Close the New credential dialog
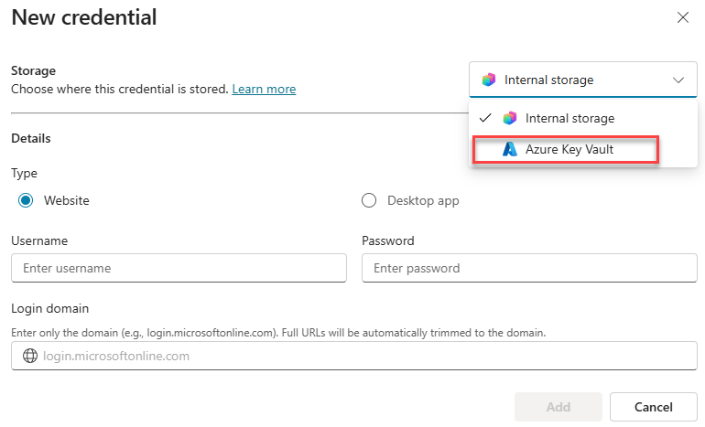 tap(682, 17)
